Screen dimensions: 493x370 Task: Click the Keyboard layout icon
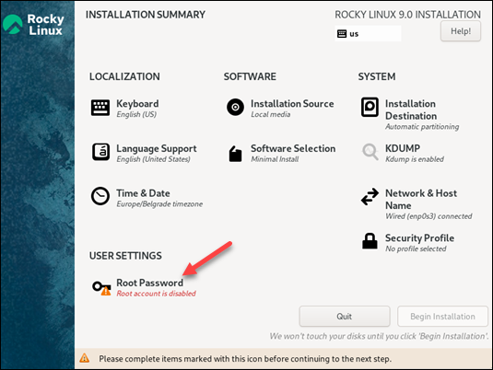pos(100,108)
